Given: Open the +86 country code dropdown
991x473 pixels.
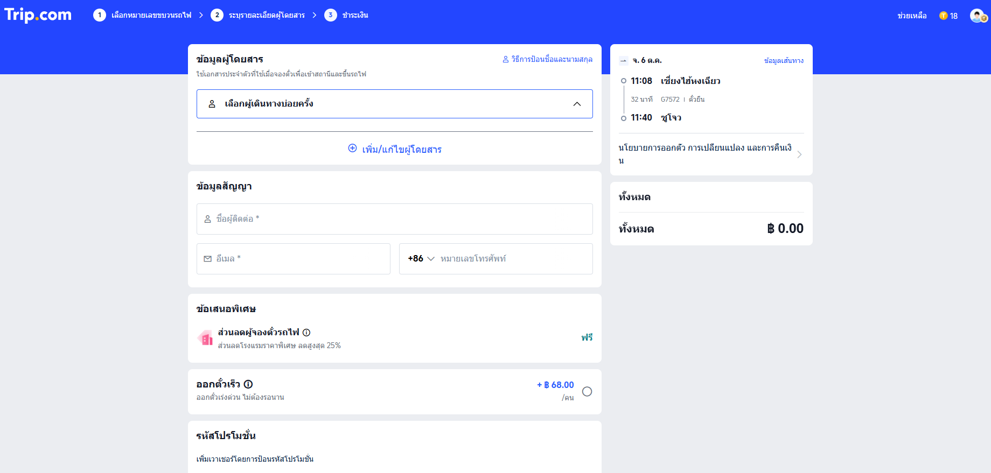Looking at the screenshot, I should coord(421,259).
